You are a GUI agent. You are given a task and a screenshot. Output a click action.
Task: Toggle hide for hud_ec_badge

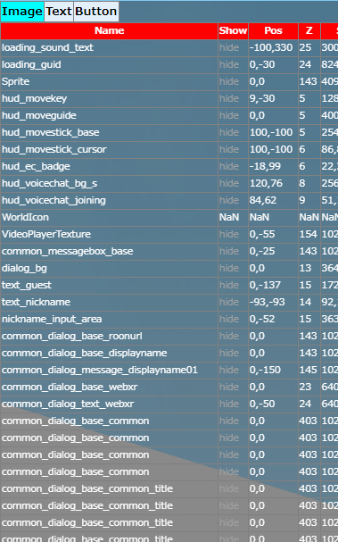click(x=229, y=166)
